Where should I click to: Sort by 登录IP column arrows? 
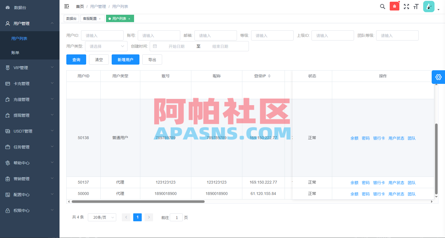coord(269,76)
